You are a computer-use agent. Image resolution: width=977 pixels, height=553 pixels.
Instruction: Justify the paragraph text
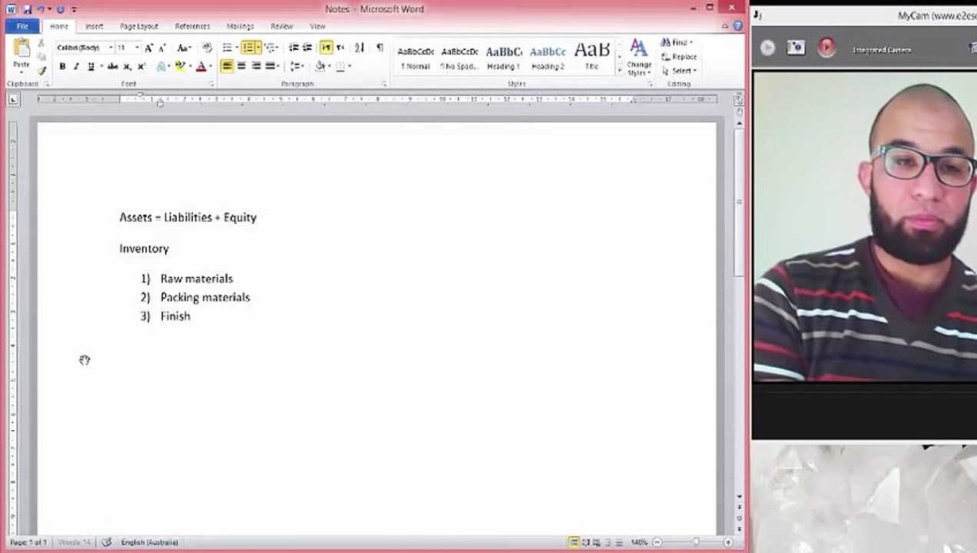point(270,67)
